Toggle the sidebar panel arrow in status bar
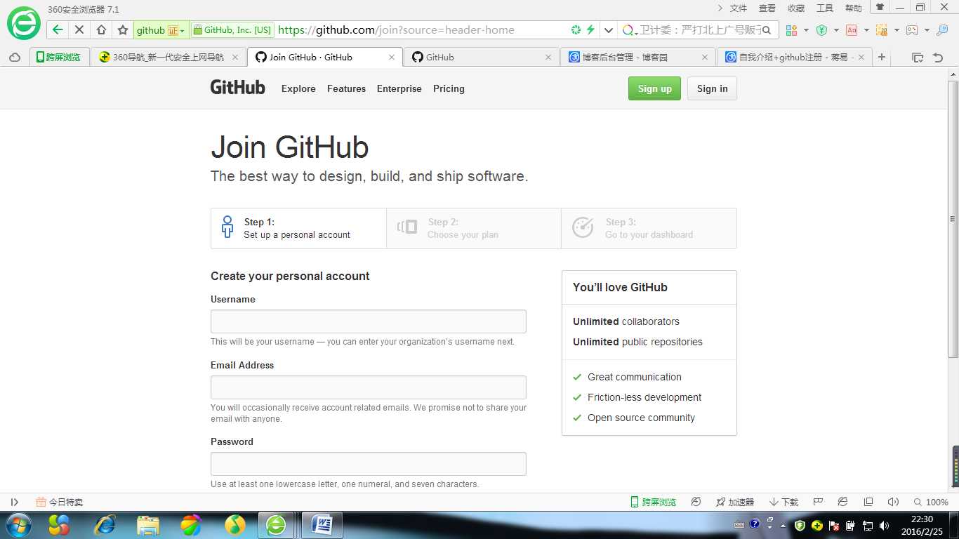Viewport: 959px width, 539px height. 14,502
